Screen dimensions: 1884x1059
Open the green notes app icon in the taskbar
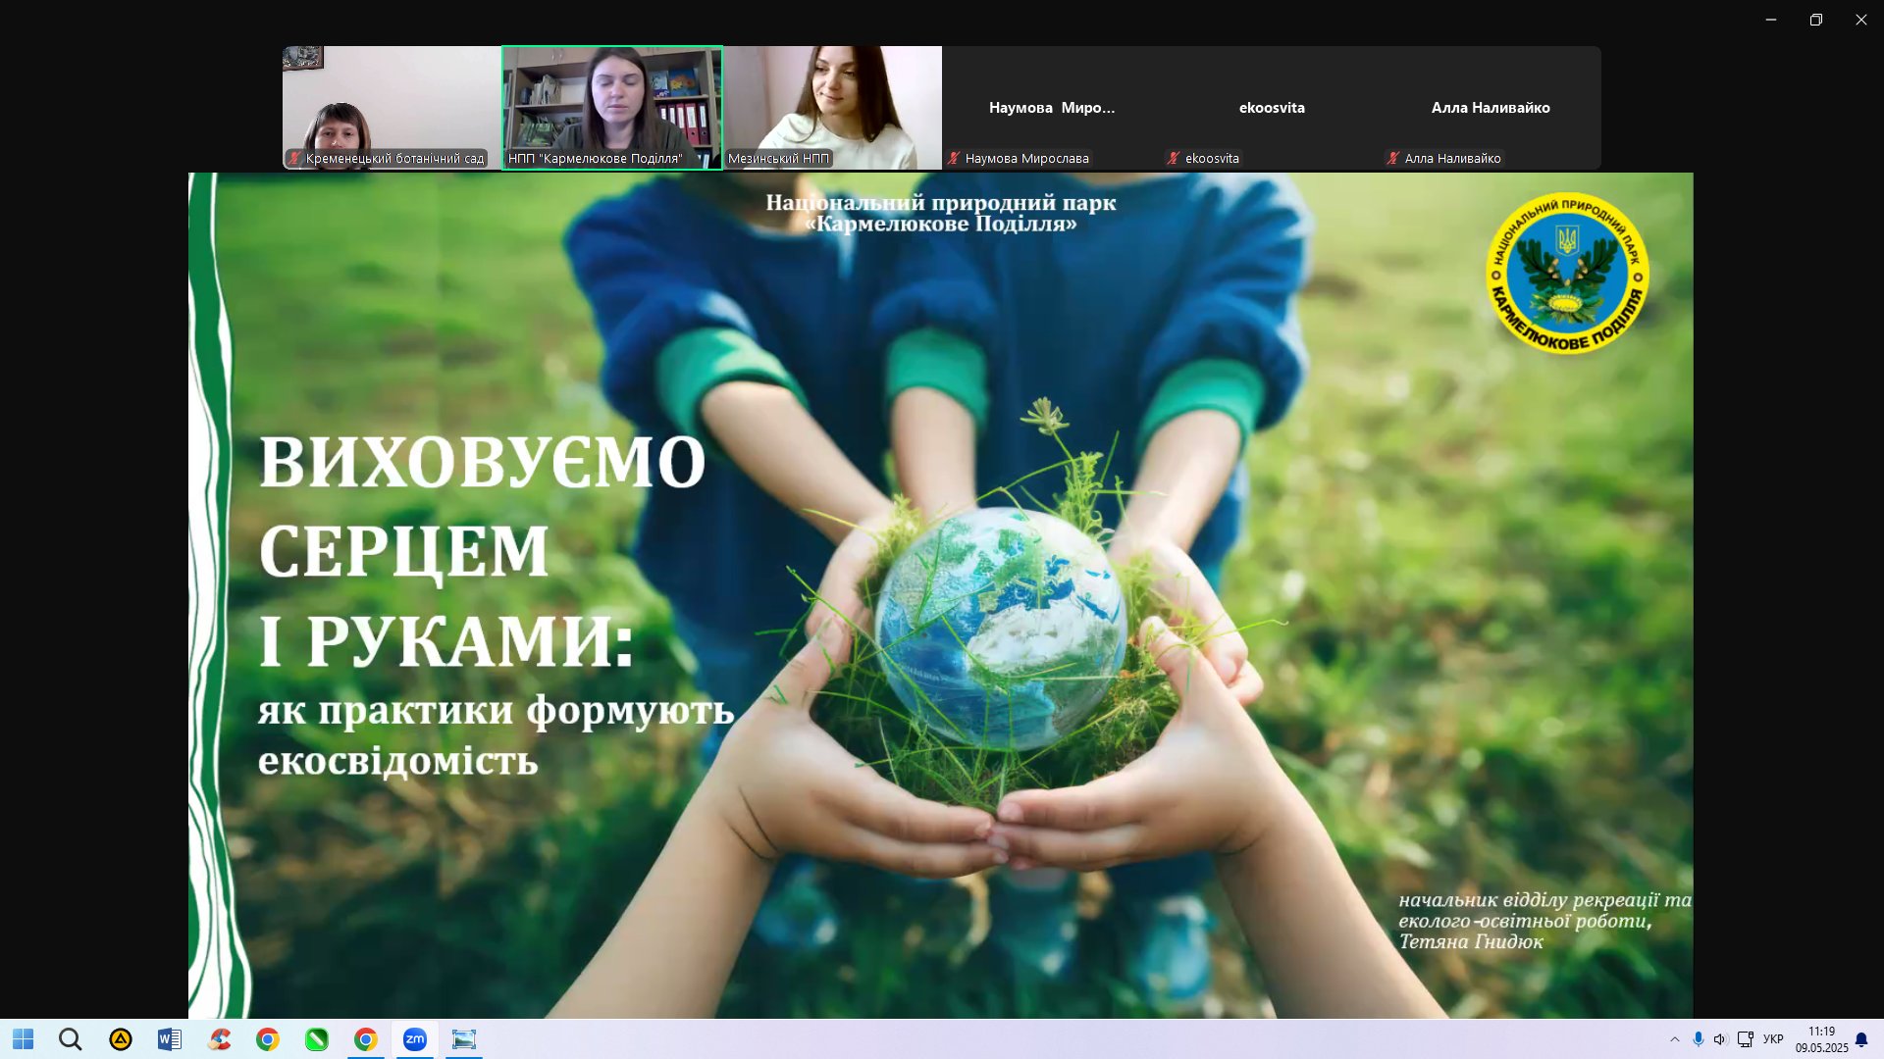[x=317, y=1039]
